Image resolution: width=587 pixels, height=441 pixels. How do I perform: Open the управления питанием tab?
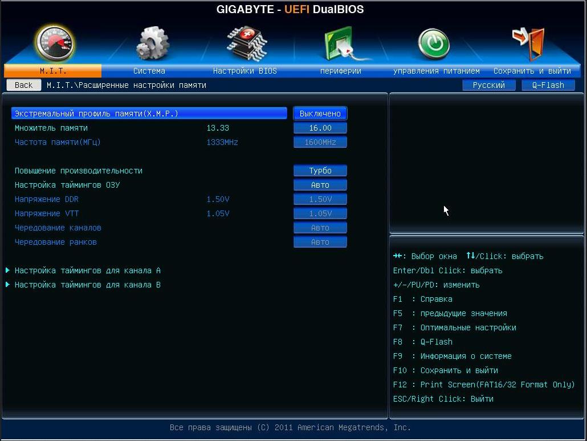(x=436, y=71)
